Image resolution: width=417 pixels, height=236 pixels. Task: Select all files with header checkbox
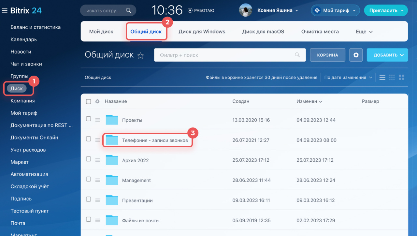(88, 101)
